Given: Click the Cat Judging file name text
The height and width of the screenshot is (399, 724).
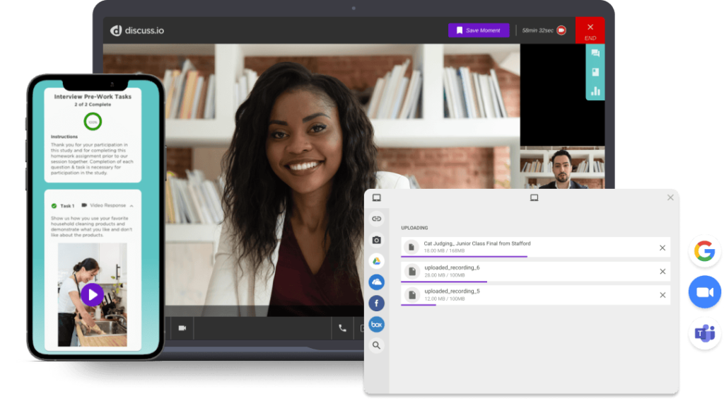Looking at the screenshot, I should (477, 243).
